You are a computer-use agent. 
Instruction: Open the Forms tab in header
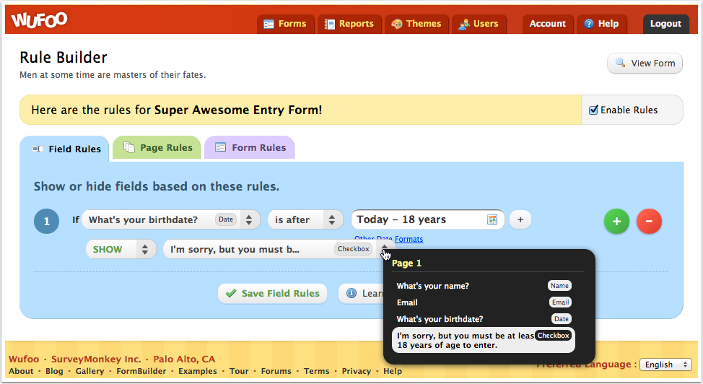(x=285, y=24)
